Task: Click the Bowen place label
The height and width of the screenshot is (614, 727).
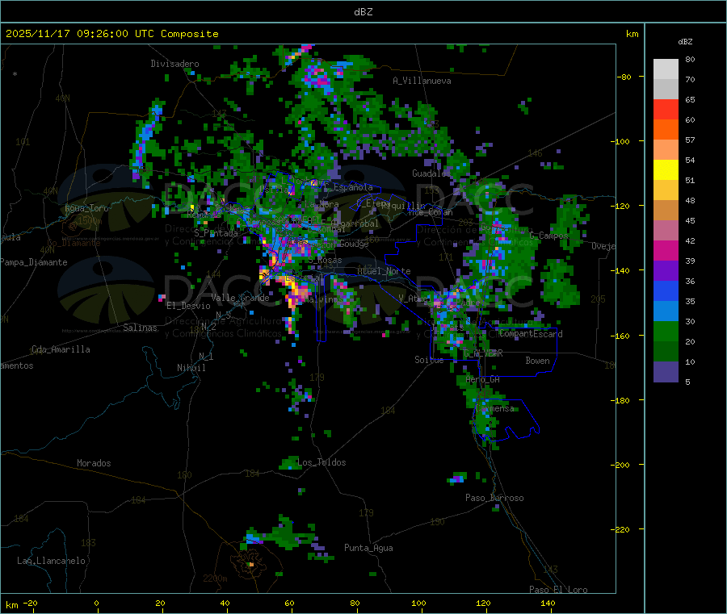Action: [x=537, y=361]
